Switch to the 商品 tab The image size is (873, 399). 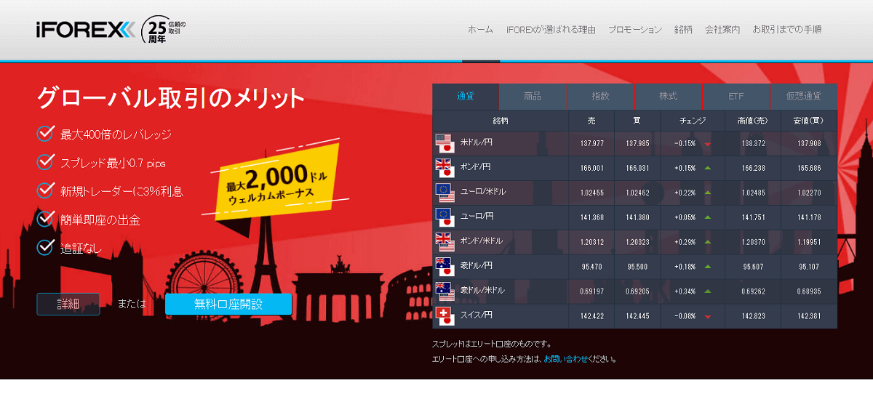pos(533,97)
